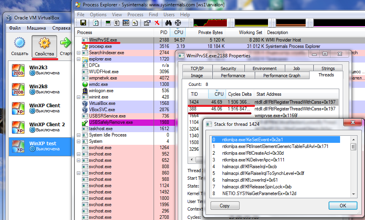Toggle the Show Lower Pane toolbar icon

126,23
